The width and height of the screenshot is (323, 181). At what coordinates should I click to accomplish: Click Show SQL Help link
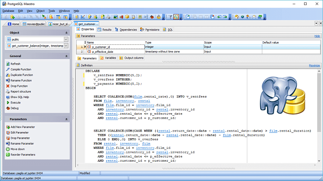(x=20, y=97)
